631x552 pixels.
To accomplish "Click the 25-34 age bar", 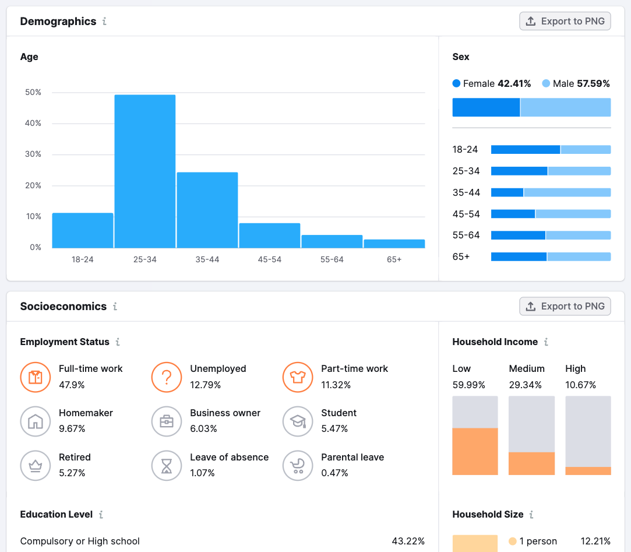I will tap(145, 171).
